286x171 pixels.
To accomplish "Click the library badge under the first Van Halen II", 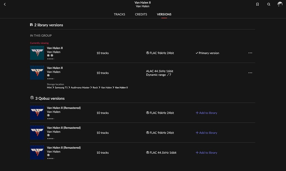I will pos(48,55).
